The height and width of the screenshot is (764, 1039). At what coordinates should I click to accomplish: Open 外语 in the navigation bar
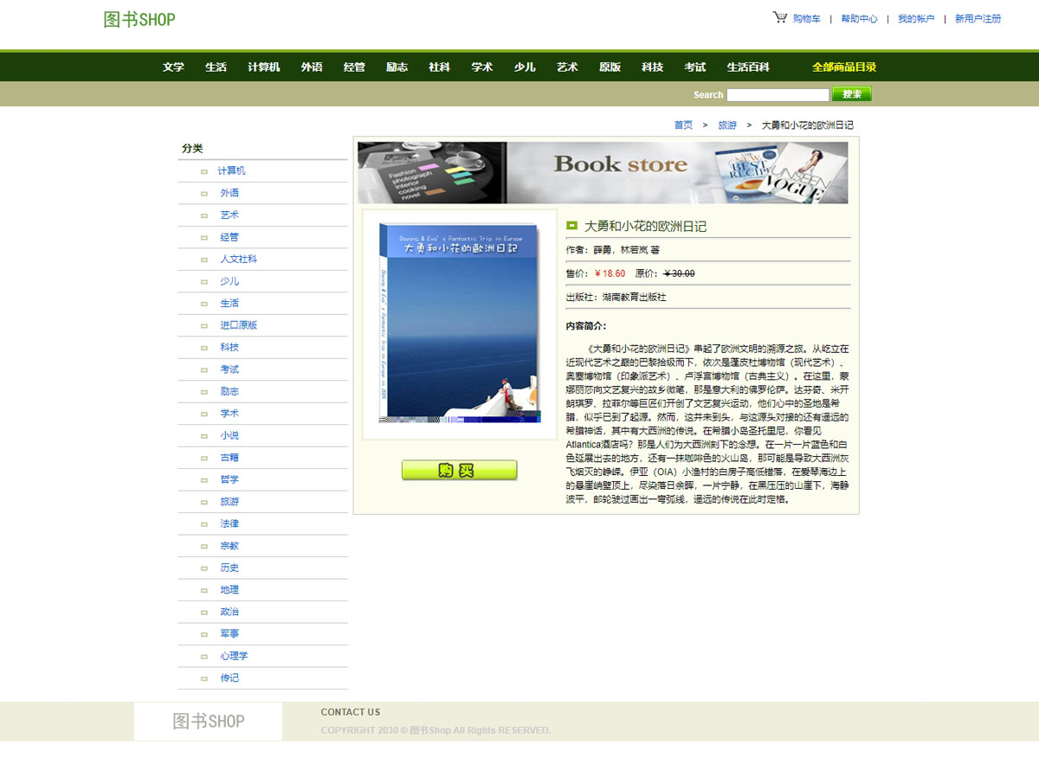(x=312, y=67)
